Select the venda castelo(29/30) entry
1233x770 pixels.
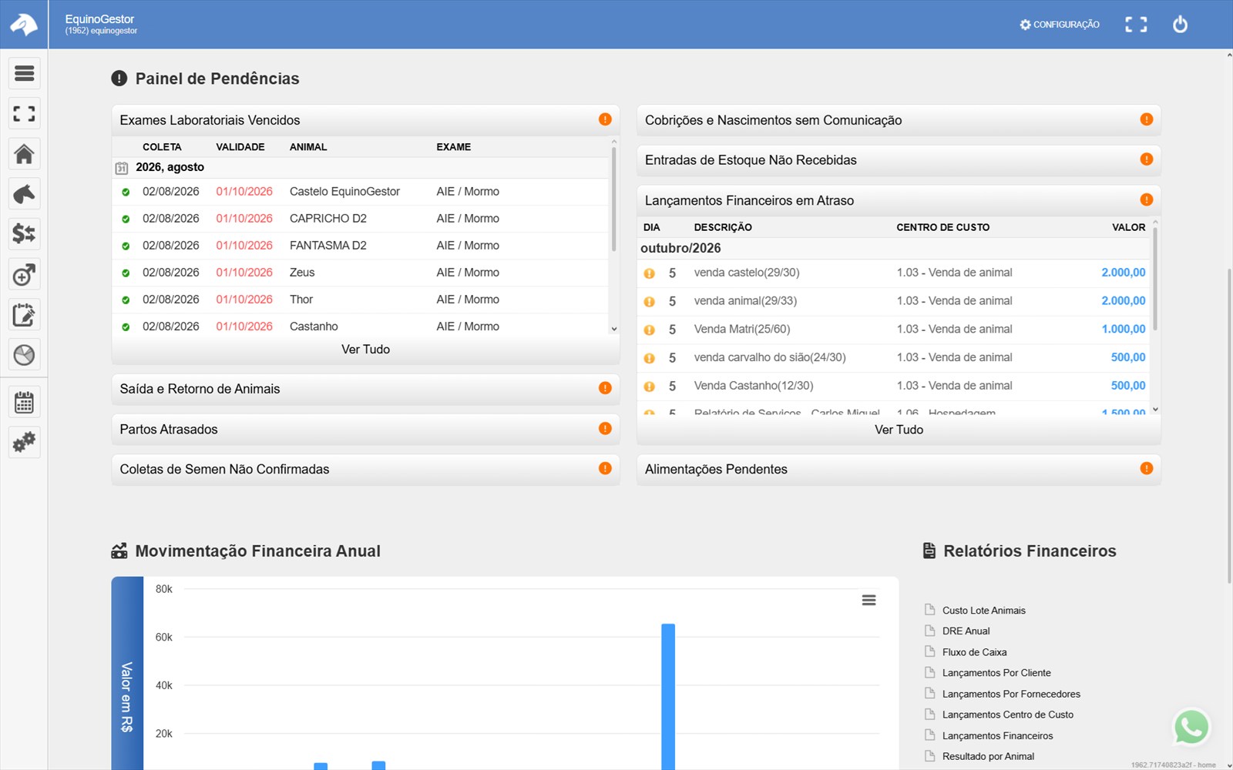pyautogui.click(x=894, y=273)
